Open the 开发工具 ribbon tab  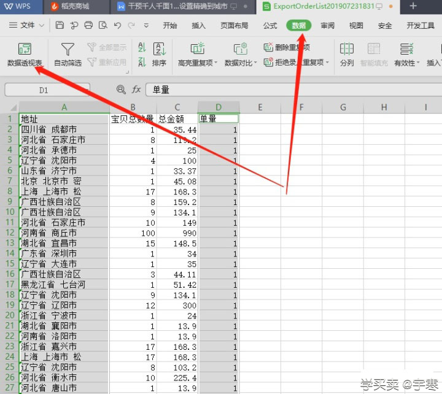click(x=421, y=26)
